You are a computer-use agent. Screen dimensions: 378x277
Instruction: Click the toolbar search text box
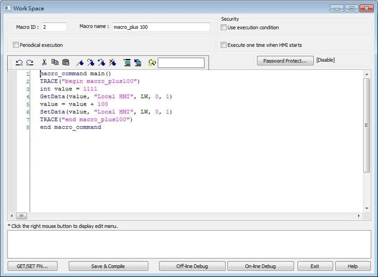pyautogui.click(x=181, y=63)
